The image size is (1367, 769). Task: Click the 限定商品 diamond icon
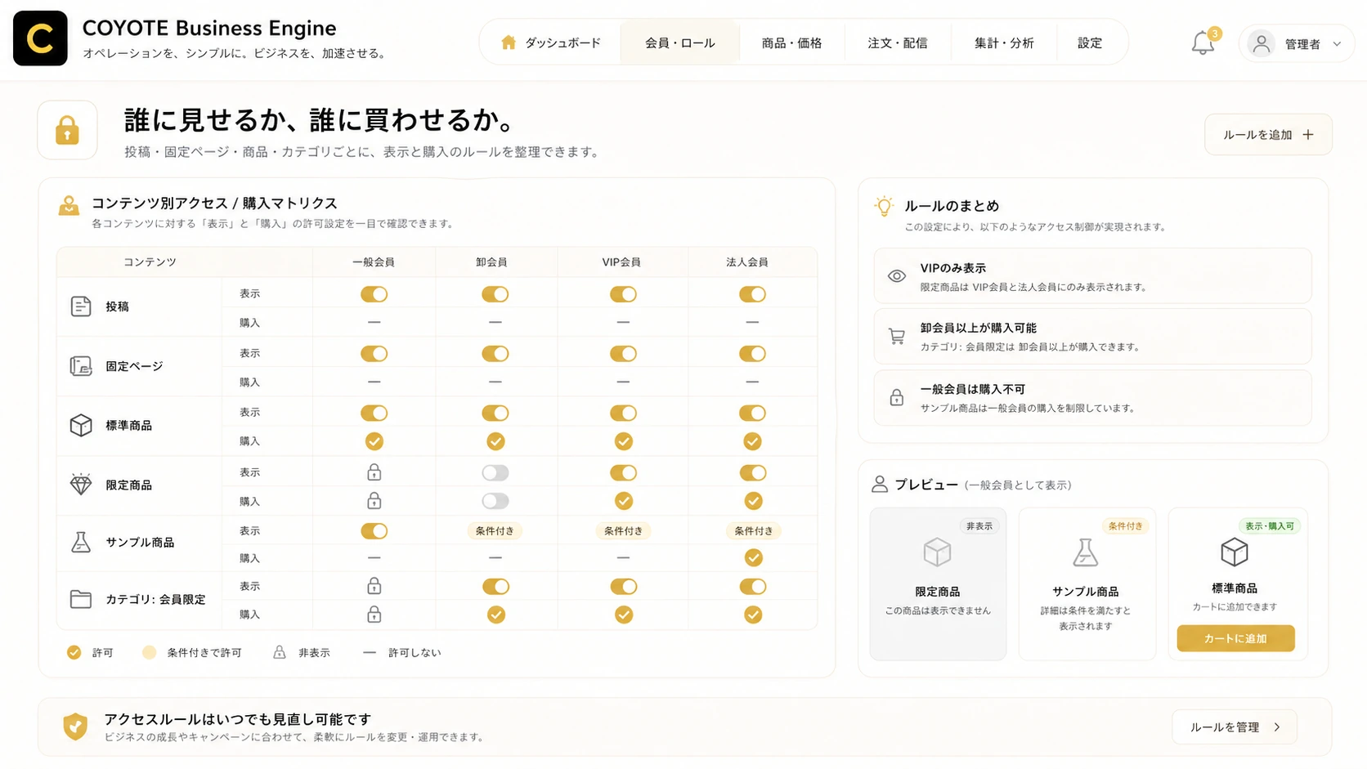tap(81, 485)
